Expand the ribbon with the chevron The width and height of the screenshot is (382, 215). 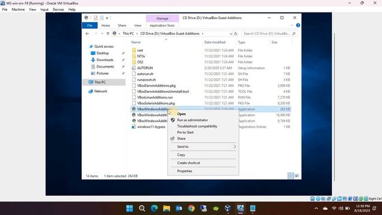(x=292, y=25)
